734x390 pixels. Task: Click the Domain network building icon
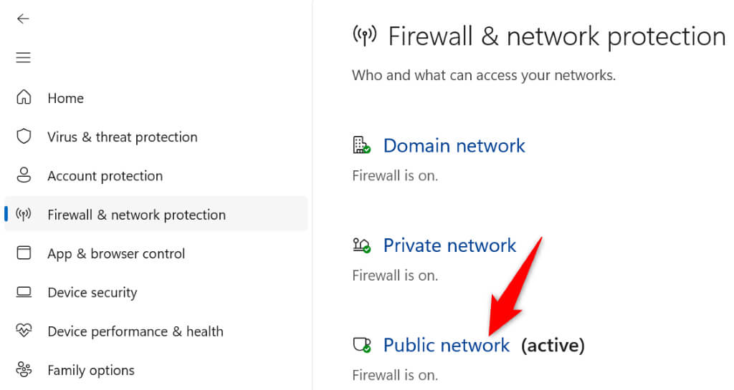(361, 145)
